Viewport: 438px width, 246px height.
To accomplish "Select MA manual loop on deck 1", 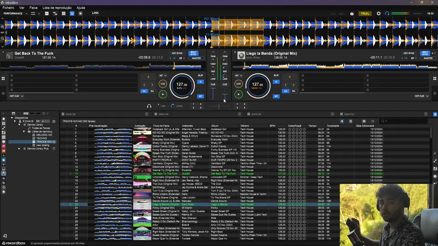I will point(152,91).
